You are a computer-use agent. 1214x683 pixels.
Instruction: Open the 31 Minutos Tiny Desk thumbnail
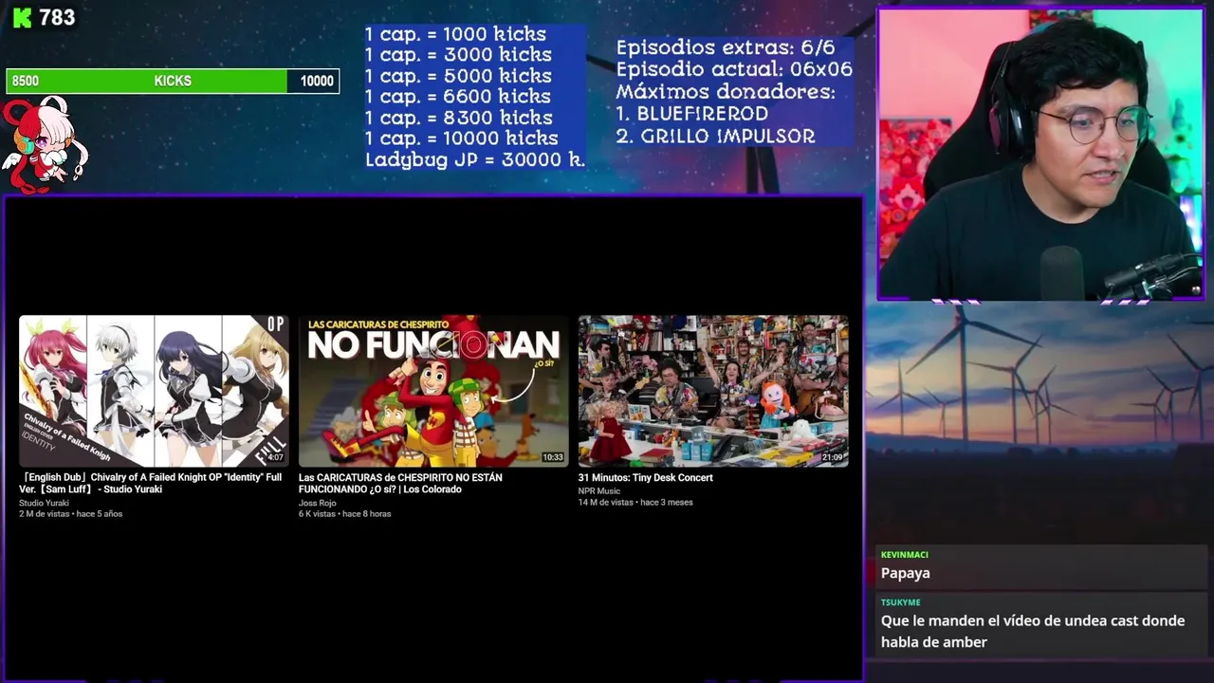coord(713,391)
